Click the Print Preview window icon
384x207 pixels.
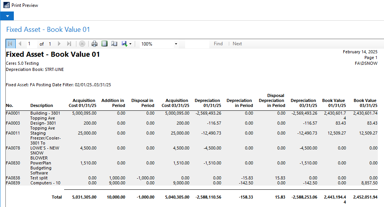6,5
